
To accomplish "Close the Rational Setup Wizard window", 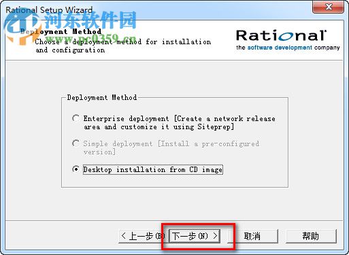I will (328, 7).
